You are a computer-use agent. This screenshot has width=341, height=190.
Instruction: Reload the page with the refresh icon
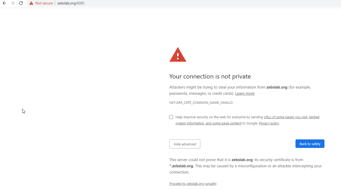(x=21, y=3)
